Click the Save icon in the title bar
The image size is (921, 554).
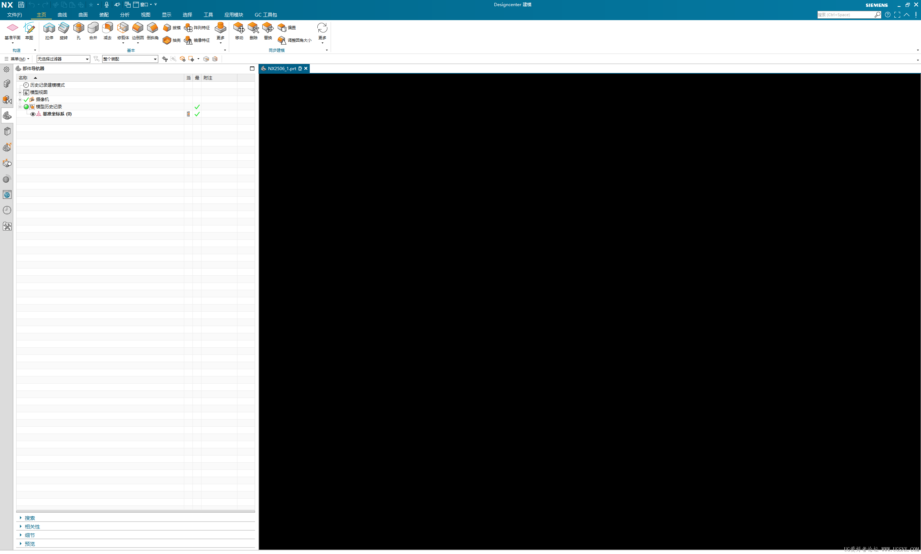tap(21, 5)
